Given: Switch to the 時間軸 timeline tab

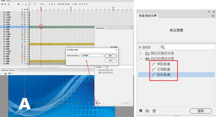Looking at the screenshot, I should (3, 1).
